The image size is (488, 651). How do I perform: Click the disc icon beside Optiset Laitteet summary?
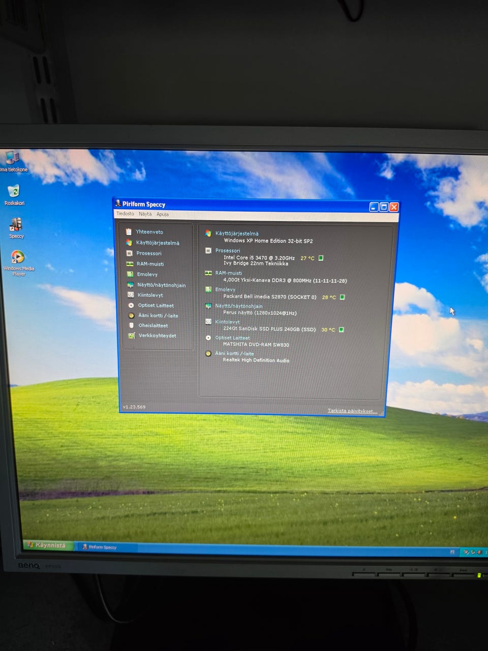coord(208,338)
